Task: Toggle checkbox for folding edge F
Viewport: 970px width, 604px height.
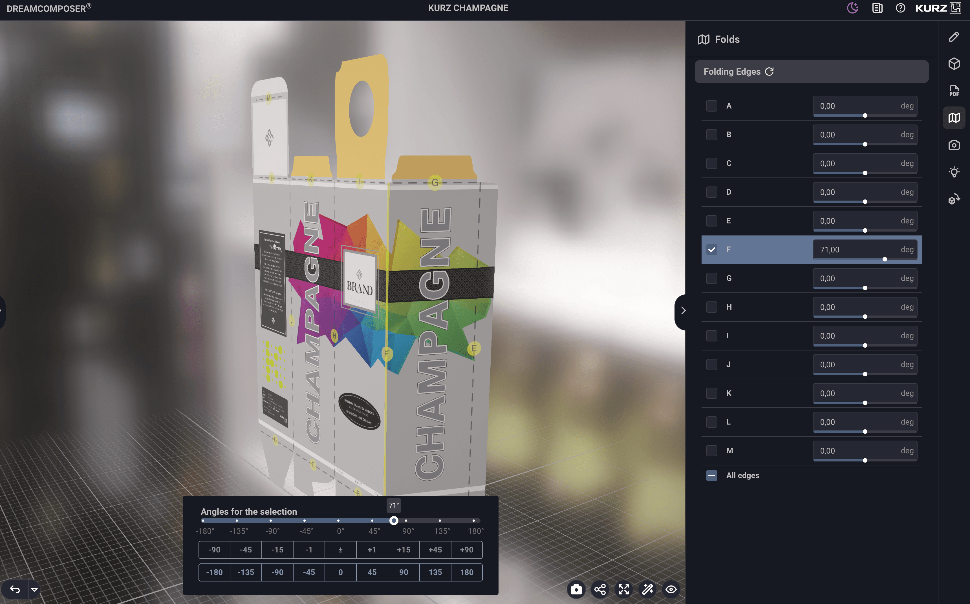Action: point(712,249)
